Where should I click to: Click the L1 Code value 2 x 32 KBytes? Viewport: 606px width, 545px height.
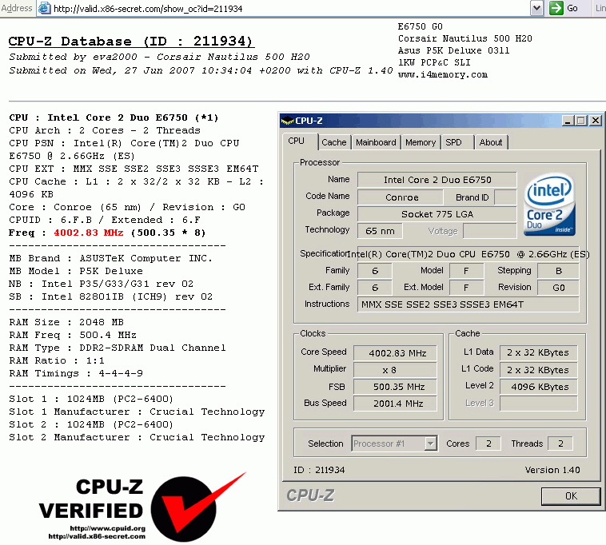[538, 370]
